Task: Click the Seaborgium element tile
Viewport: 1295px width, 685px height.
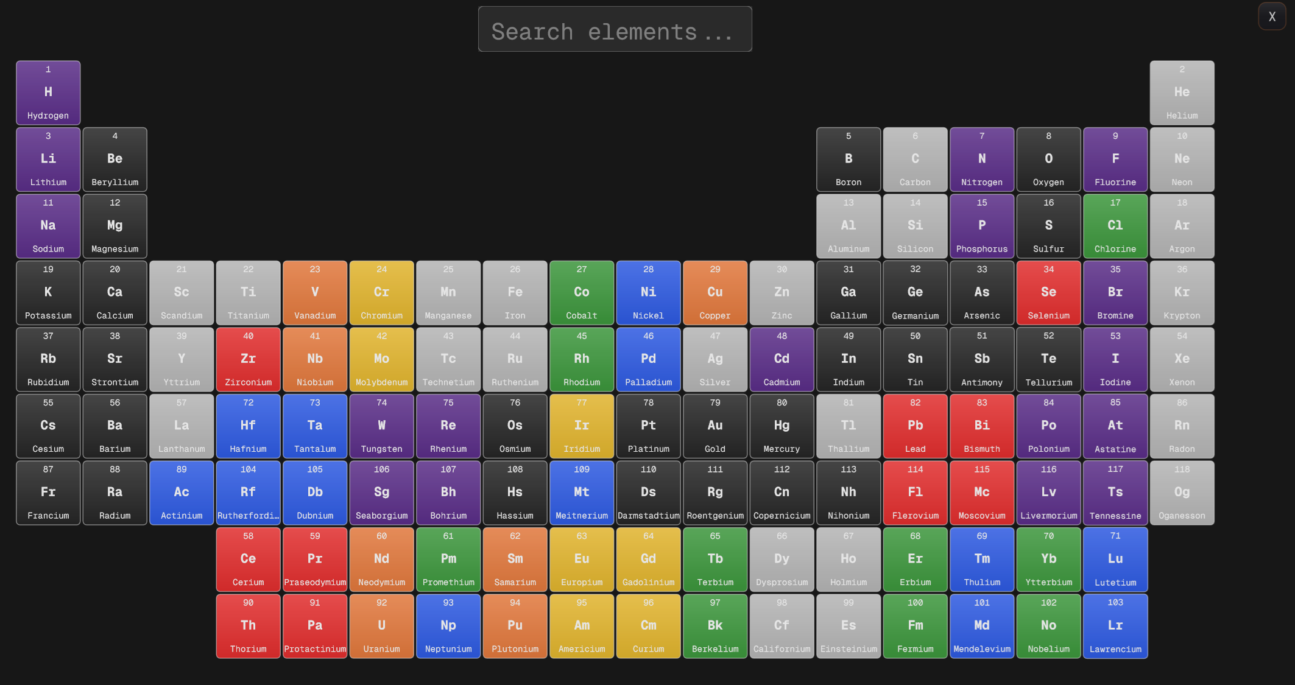Action: click(382, 493)
